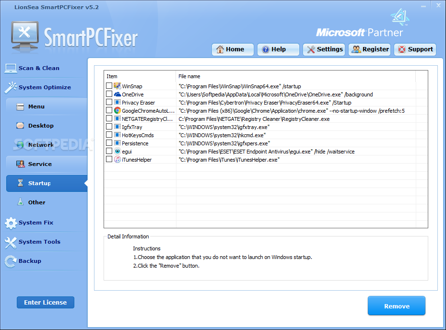The width and height of the screenshot is (446, 330).
Task: Switch to the Network optimize tab
Action: pyautogui.click(x=47, y=145)
